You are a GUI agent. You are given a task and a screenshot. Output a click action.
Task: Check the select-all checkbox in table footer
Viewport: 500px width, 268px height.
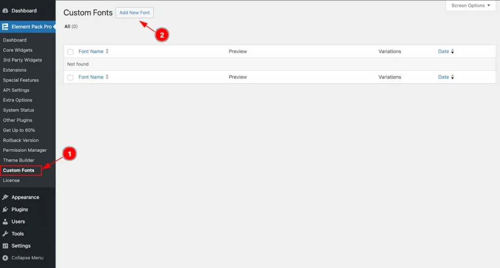pyautogui.click(x=70, y=77)
